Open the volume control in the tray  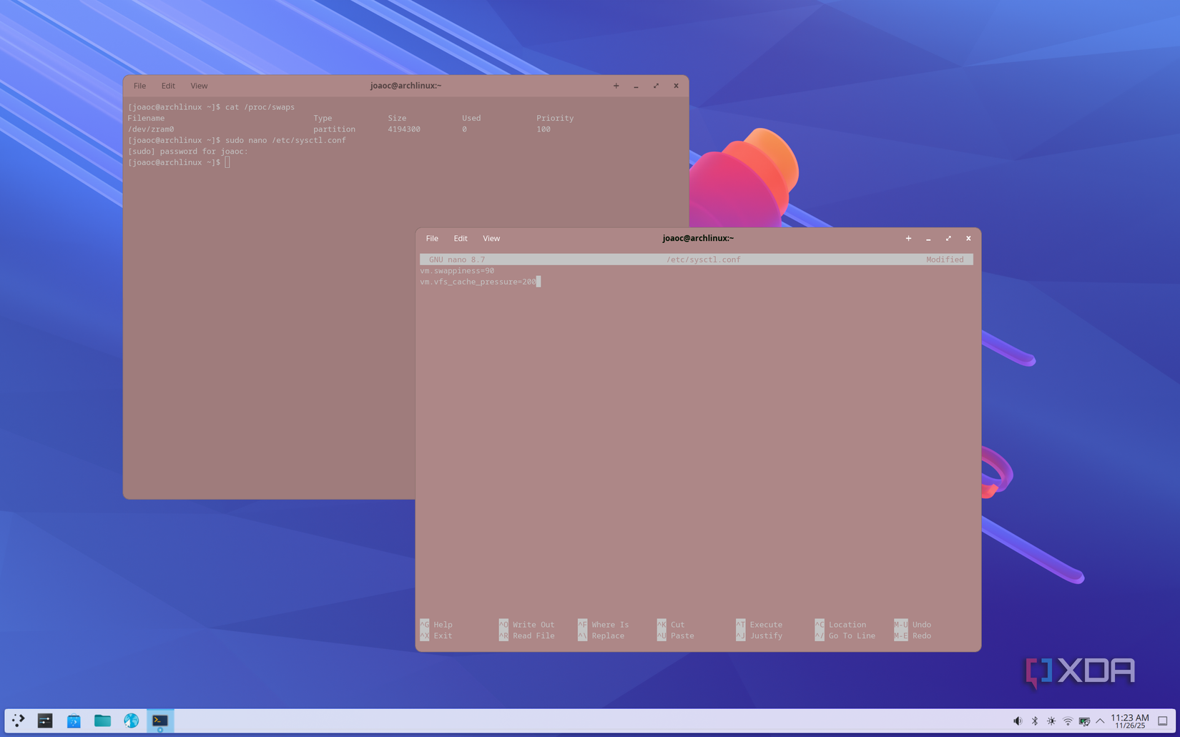pyautogui.click(x=1018, y=721)
